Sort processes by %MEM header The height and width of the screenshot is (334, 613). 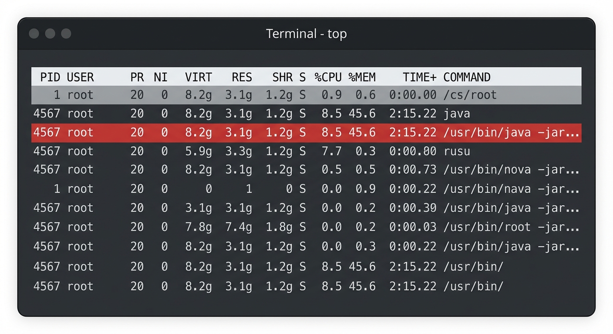(x=362, y=77)
